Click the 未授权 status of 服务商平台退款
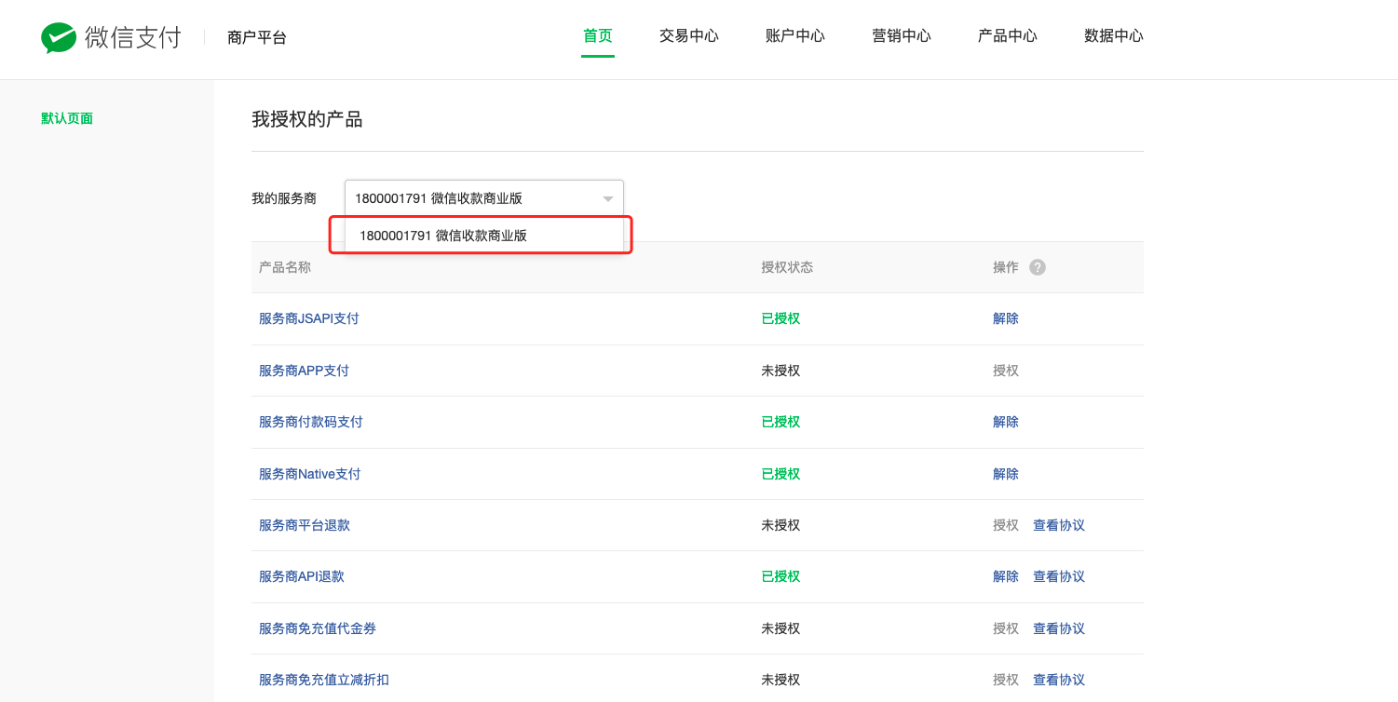 [x=780, y=525]
